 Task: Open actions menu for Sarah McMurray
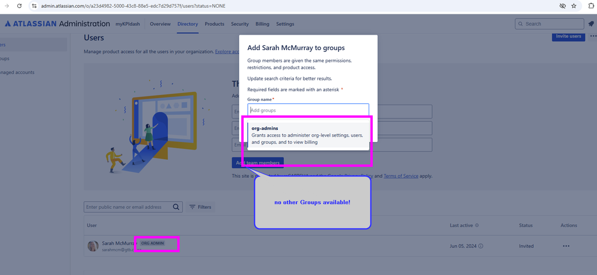(x=566, y=246)
